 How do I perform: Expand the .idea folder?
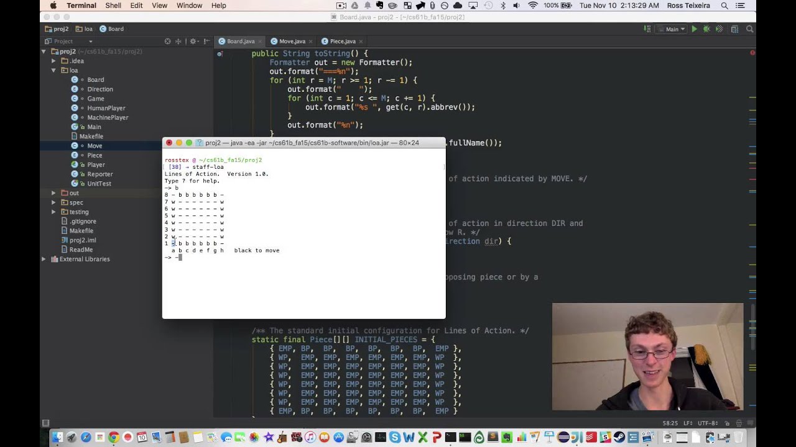click(x=53, y=61)
